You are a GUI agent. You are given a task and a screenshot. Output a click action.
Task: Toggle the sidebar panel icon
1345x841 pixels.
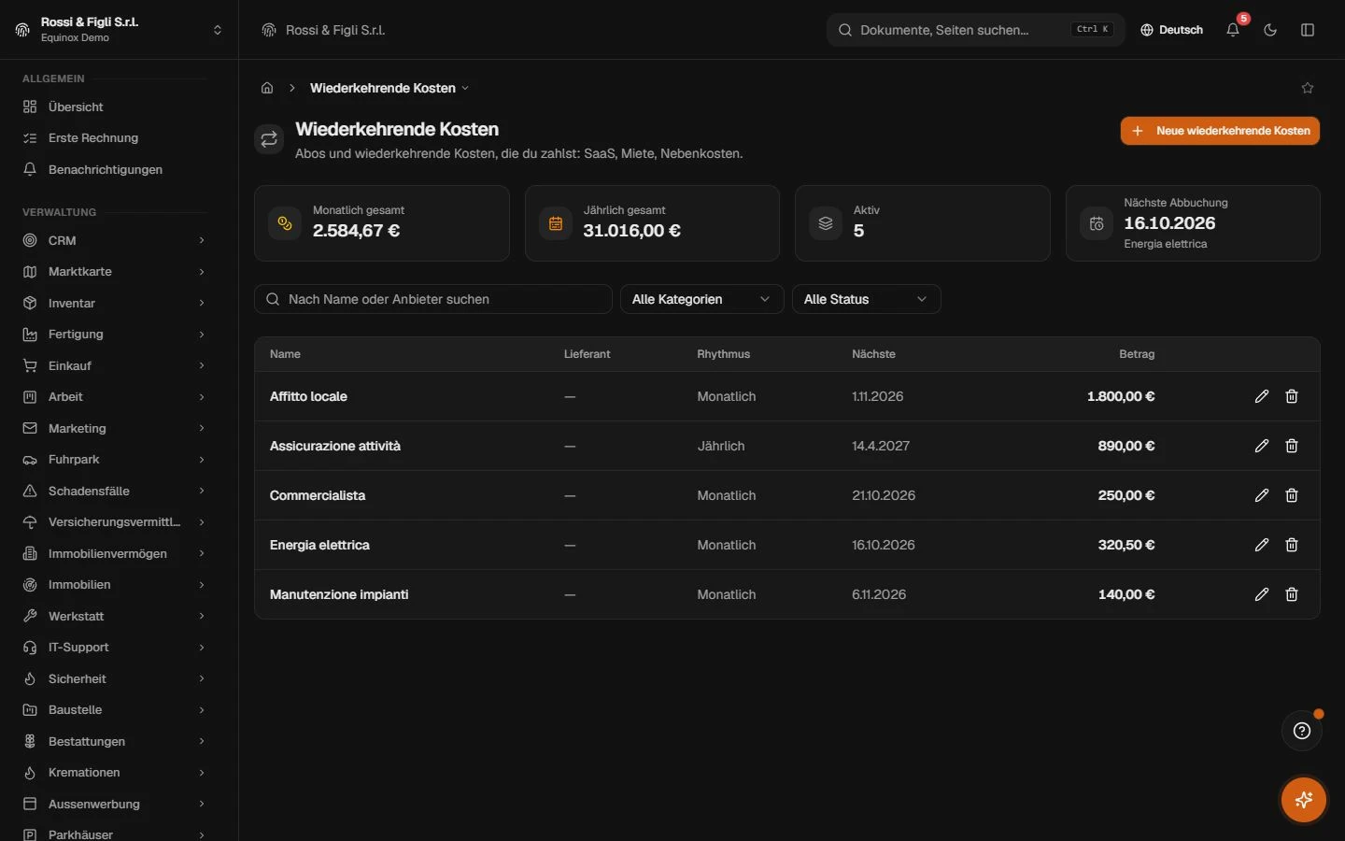(1308, 30)
